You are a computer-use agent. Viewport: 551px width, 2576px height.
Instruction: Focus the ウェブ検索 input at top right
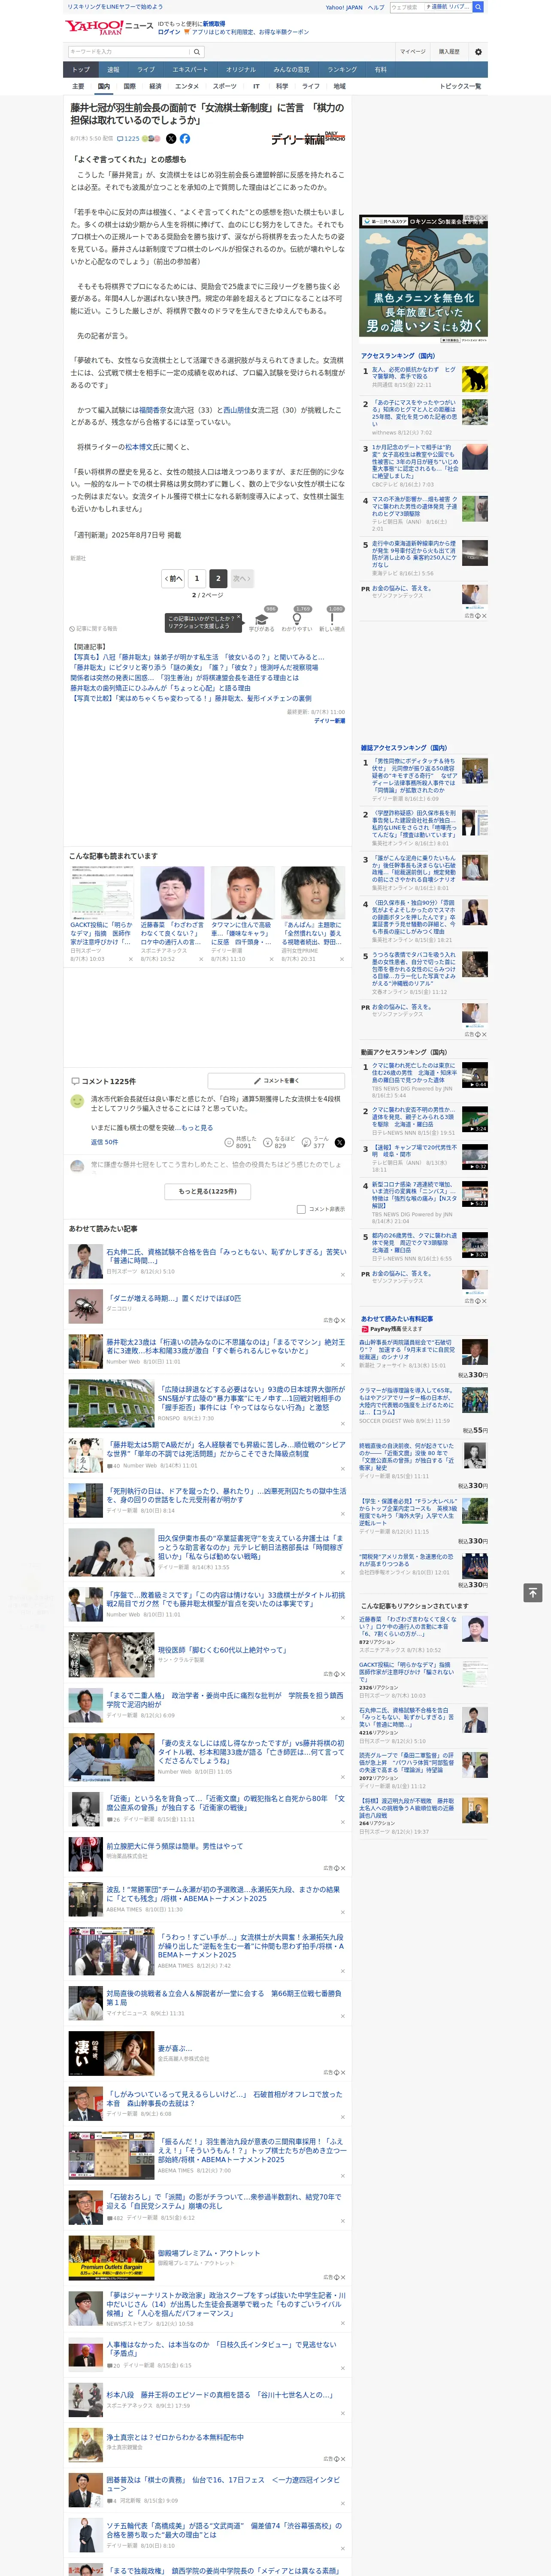click(x=407, y=7)
